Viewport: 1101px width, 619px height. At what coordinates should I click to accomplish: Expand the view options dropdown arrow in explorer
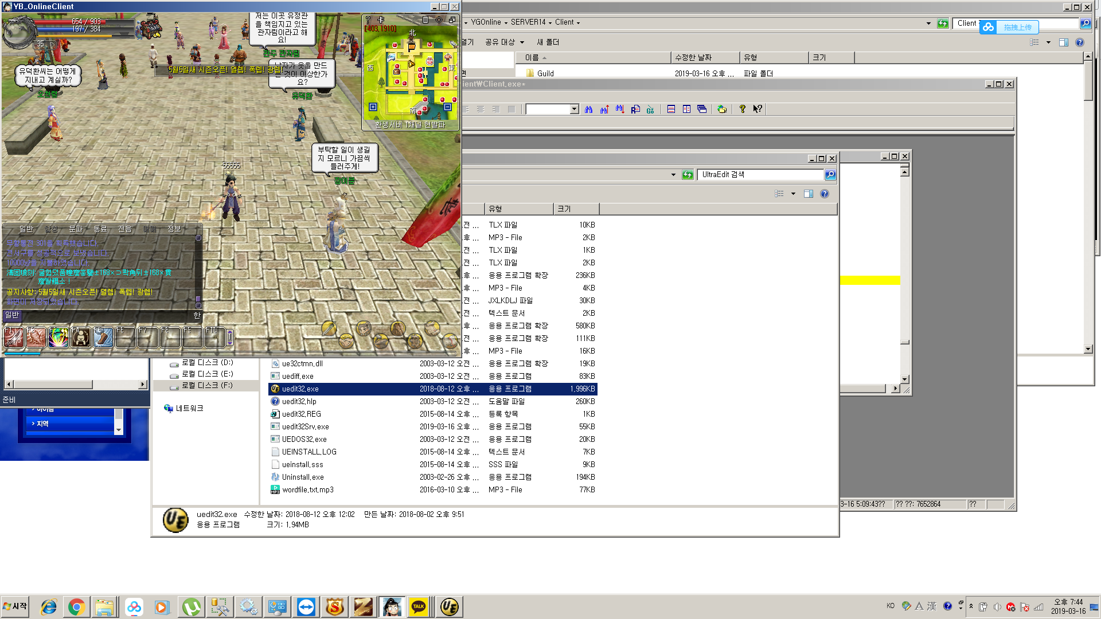(x=793, y=194)
